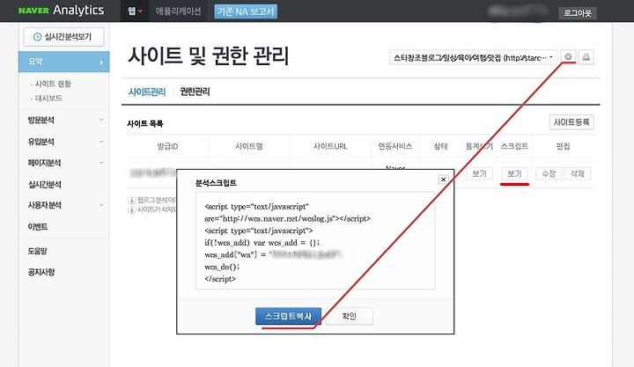Click the 사이트등록 button
The height and width of the screenshot is (367, 634).
(571, 122)
